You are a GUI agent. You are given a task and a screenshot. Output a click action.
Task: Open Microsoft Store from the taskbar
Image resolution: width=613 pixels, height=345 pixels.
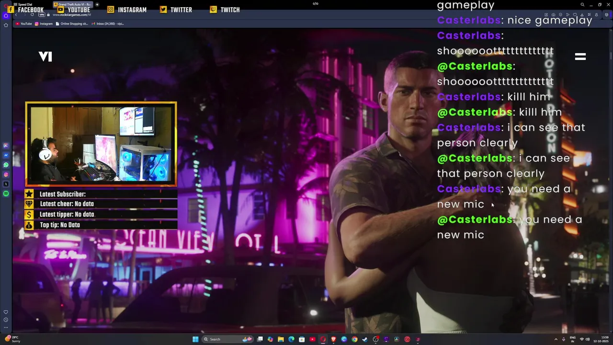click(302, 339)
